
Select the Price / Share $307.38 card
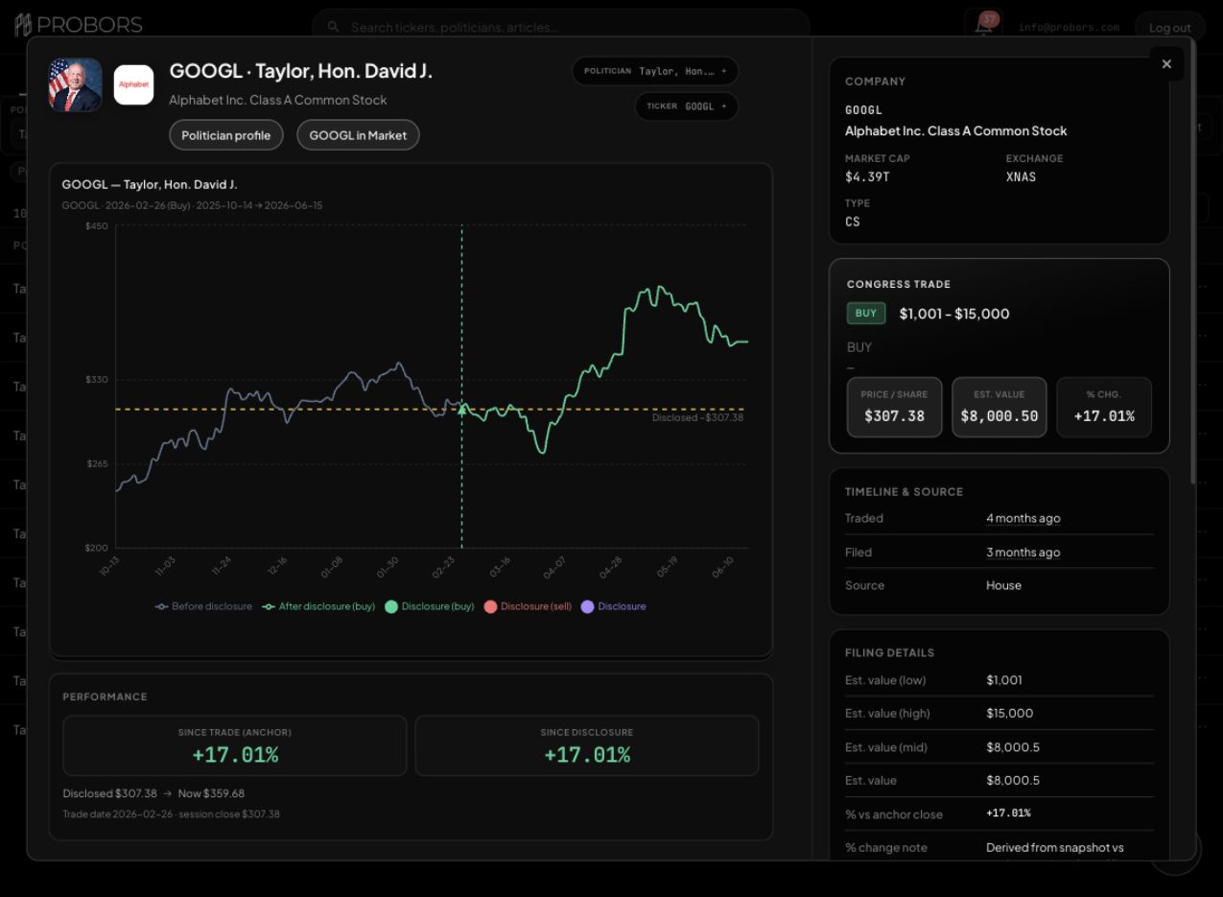[894, 407]
